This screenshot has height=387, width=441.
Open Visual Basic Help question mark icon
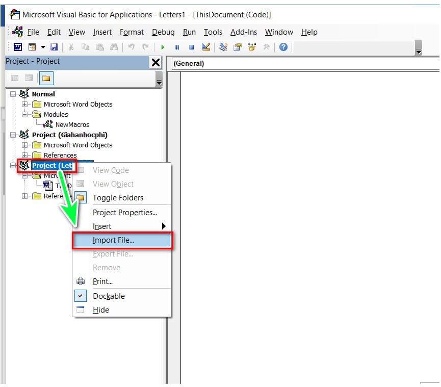[x=283, y=47]
